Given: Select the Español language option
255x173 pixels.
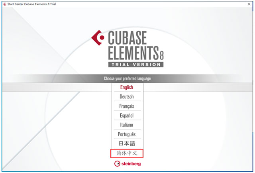Looking at the screenshot, I should (127, 115).
